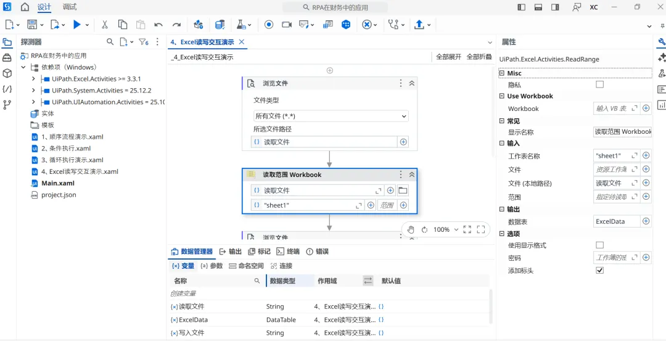
Task: Click fit to screen icon on canvas
Action: tap(467, 229)
